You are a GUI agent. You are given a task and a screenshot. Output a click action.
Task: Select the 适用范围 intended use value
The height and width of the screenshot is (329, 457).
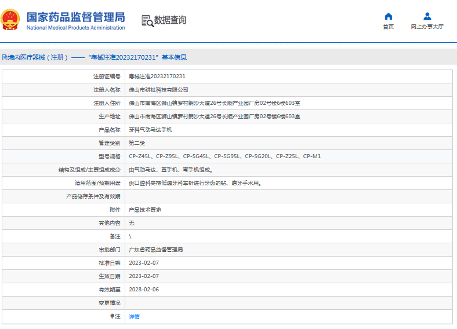[195, 183]
